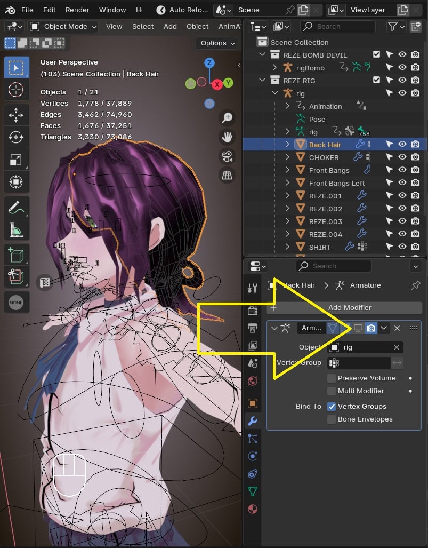This screenshot has height=548, width=428.
Task: Hide Back Hair with its eye icon
Action: tap(402, 144)
